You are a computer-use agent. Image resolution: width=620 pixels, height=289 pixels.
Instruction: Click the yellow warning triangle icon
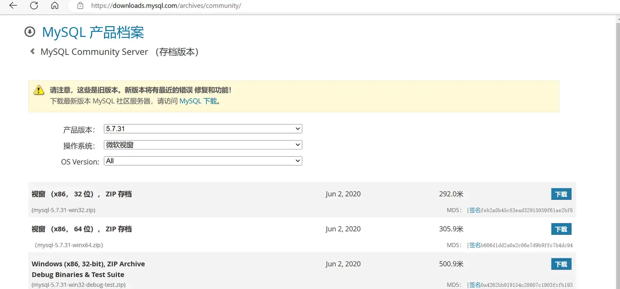[39, 90]
